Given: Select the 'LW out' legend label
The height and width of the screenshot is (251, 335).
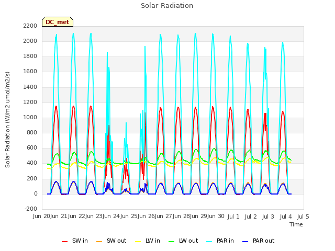Looking at the screenshot, I should click(x=188, y=241).
